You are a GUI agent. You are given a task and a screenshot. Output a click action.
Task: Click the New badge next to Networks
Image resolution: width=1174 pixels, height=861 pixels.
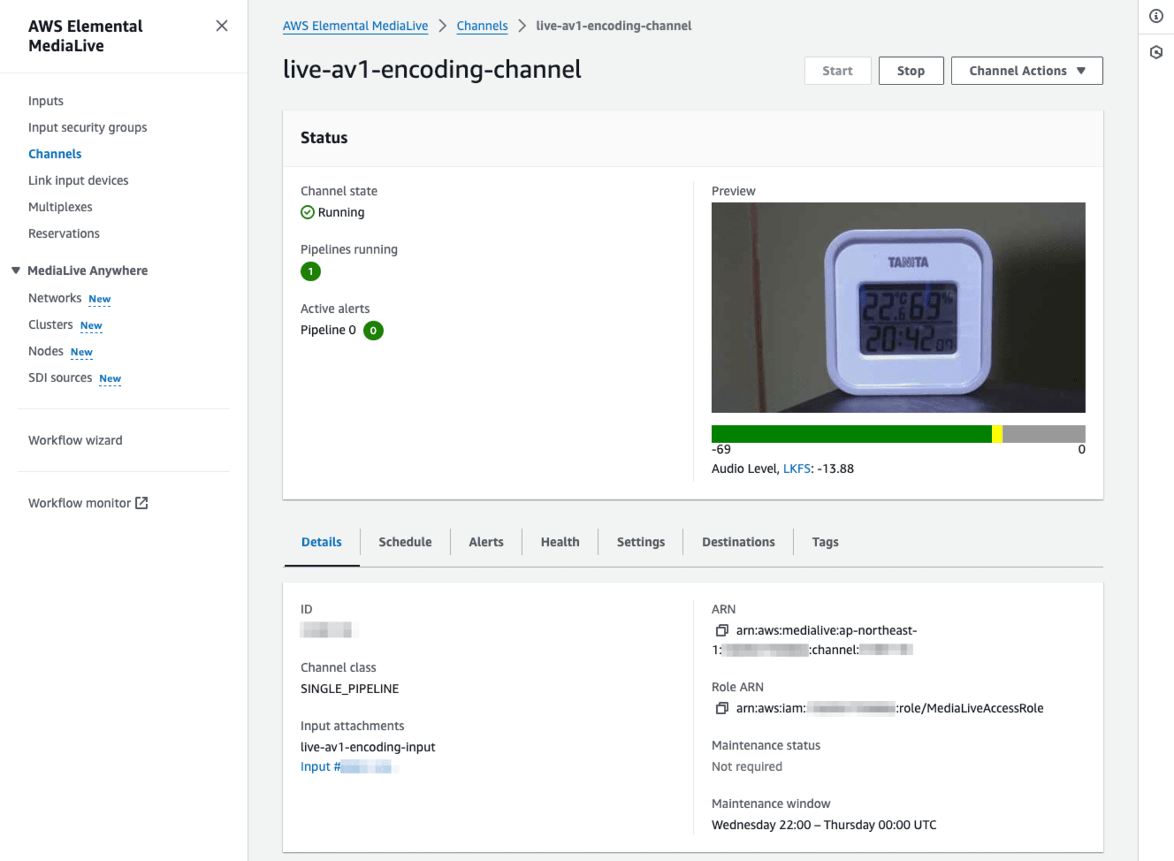[x=99, y=299]
